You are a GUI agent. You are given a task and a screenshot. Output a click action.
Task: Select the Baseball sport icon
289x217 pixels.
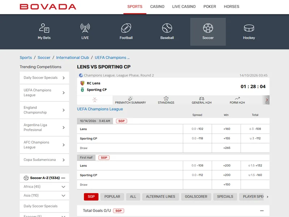pyautogui.click(x=167, y=28)
